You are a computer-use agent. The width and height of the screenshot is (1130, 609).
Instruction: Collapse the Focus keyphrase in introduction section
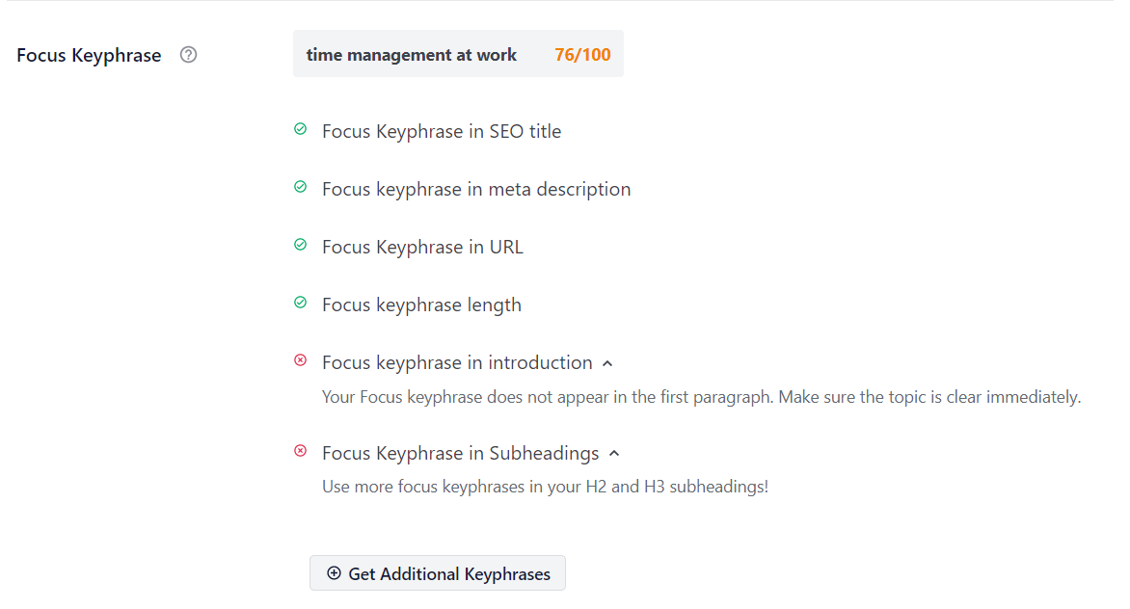point(607,361)
